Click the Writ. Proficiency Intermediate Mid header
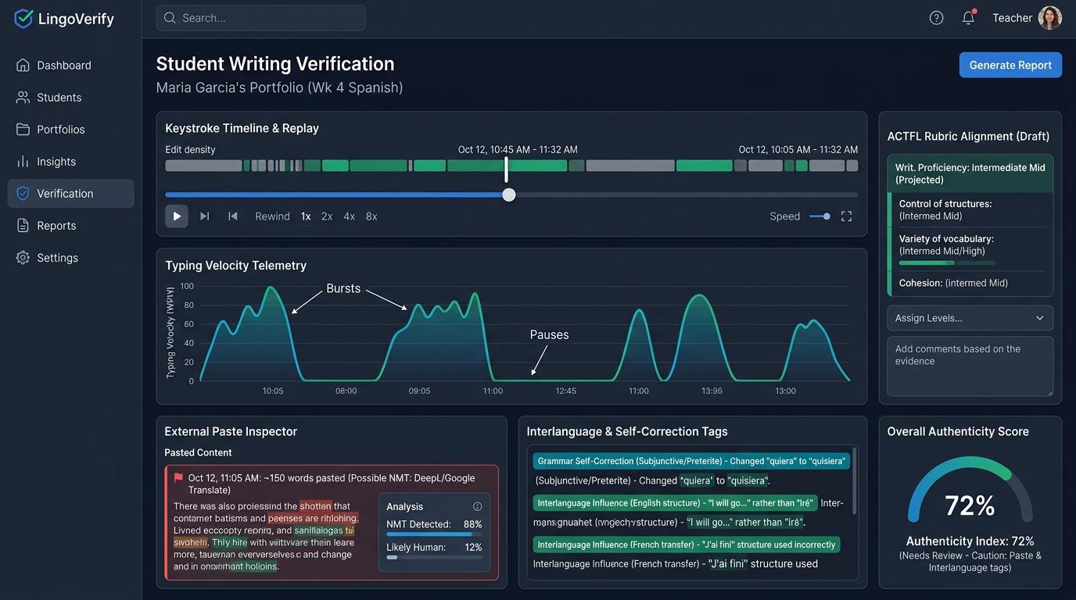1076x600 pixels. [970, 173]
